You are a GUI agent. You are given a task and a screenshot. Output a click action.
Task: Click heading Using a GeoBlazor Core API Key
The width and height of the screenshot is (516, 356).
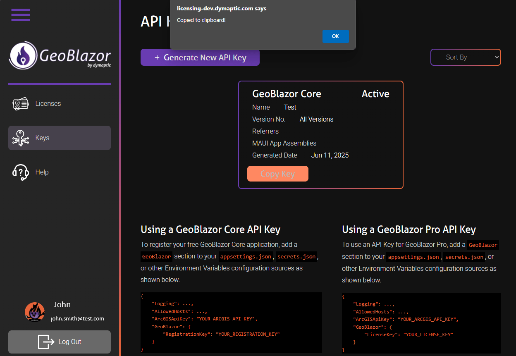click(210, 229)
